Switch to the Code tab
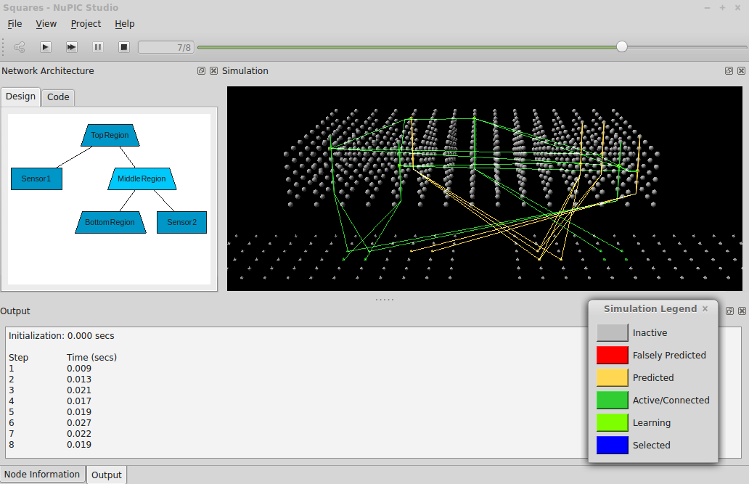 click(58, 97)
